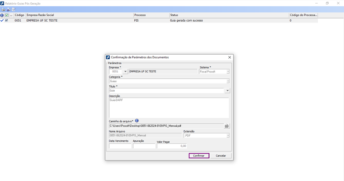
Task: Click the Data Vencimento field
Action: [x=120, y=146]
